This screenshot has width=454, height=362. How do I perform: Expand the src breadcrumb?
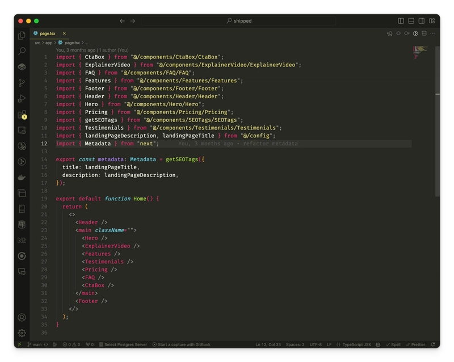(x=37, y=43)
